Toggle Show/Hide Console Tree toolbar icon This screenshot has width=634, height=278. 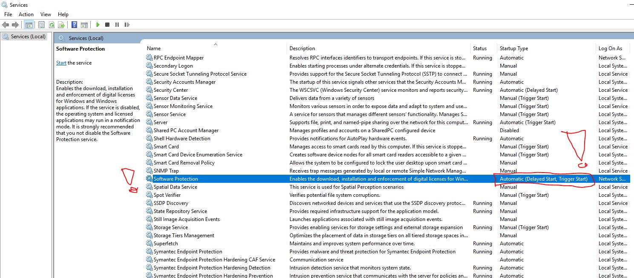(29, 25)
